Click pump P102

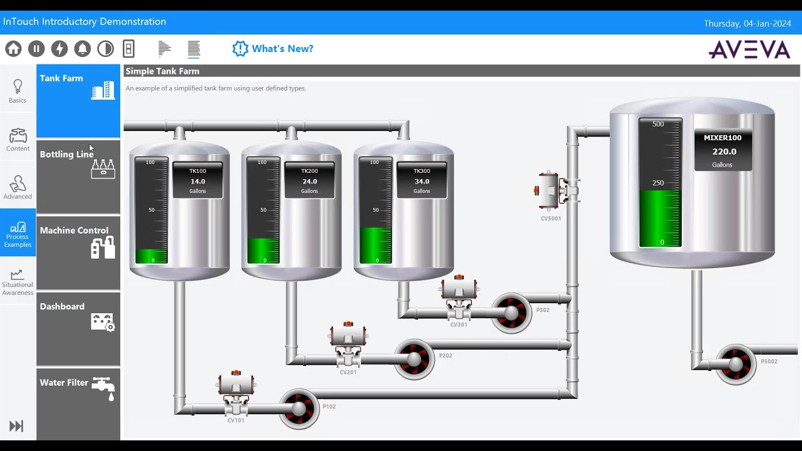coord(299,408)
